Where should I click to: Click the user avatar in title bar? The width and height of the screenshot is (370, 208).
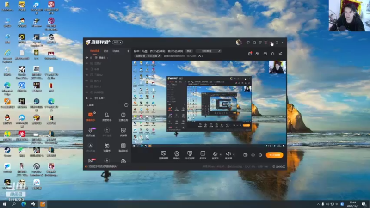tap(239, 43)
